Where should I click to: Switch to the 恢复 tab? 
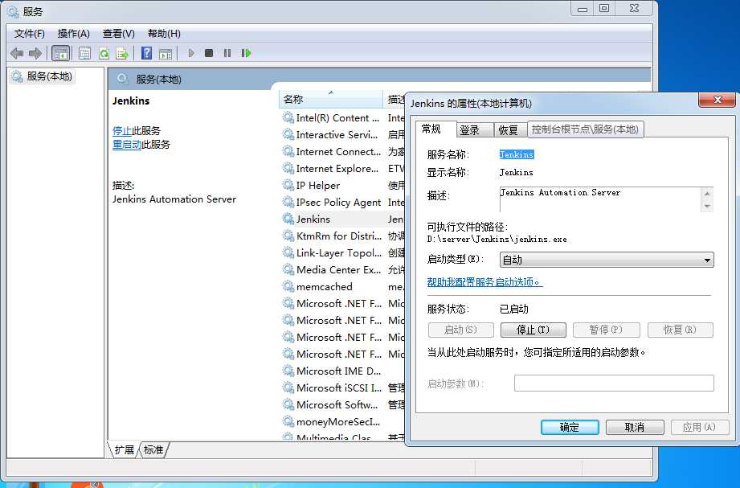[x=509, y=130]
